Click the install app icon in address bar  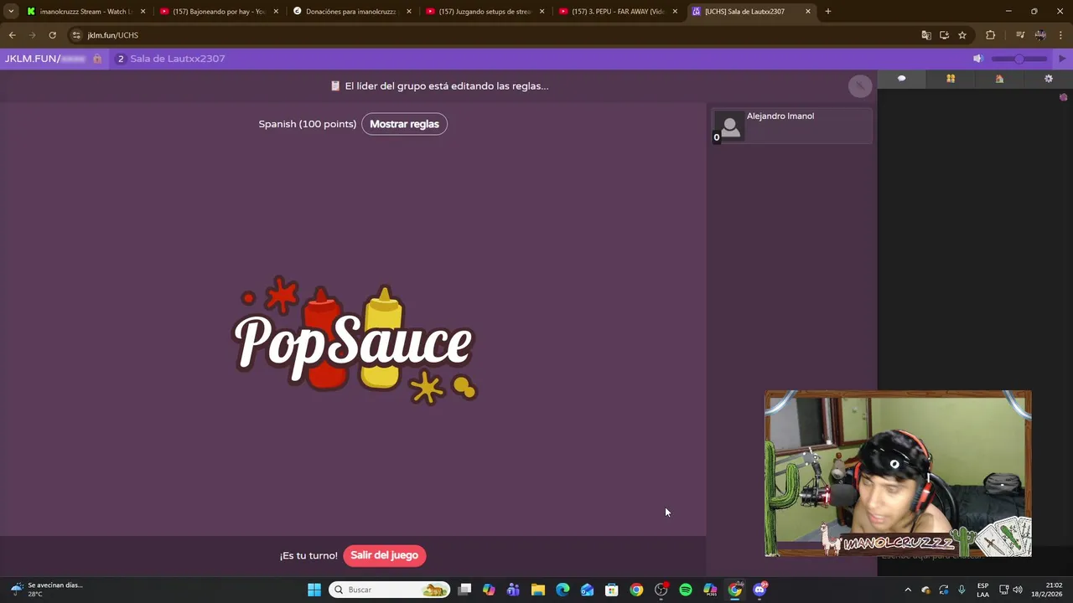(944, 35)
